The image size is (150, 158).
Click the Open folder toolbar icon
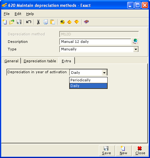click(x=12, y=22)
